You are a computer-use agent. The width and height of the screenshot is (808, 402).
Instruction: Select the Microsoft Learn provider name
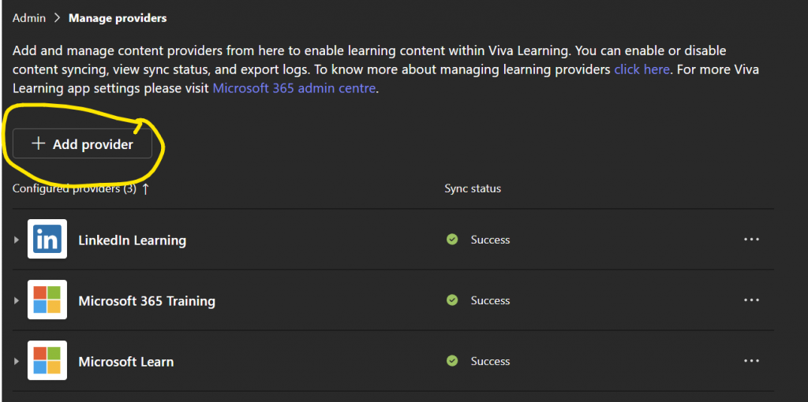pos(125,362)
